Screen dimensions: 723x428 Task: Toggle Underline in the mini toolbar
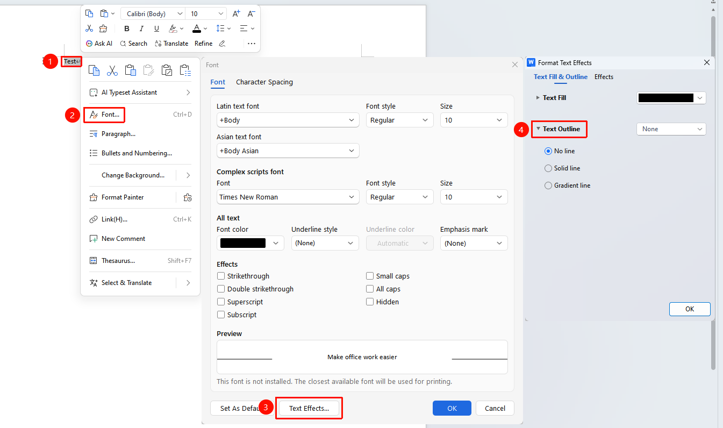pyautogui.click(x=156, y=28)
